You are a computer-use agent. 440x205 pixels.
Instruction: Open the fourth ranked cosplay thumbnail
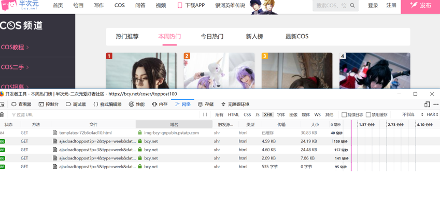[375, 71]
